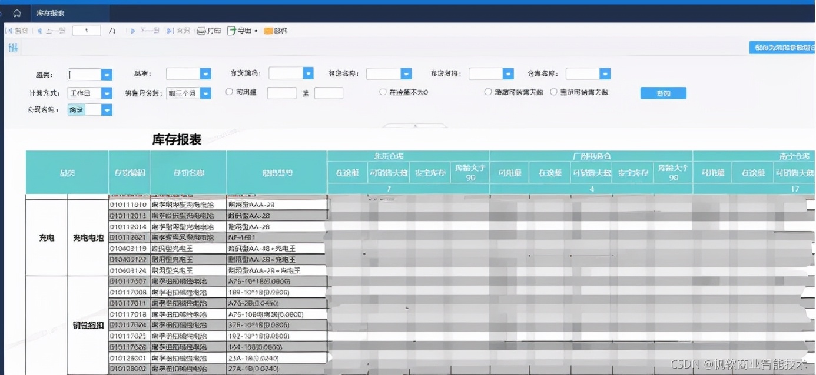Open the export format dropdown arrow

(x=256, y=31)
